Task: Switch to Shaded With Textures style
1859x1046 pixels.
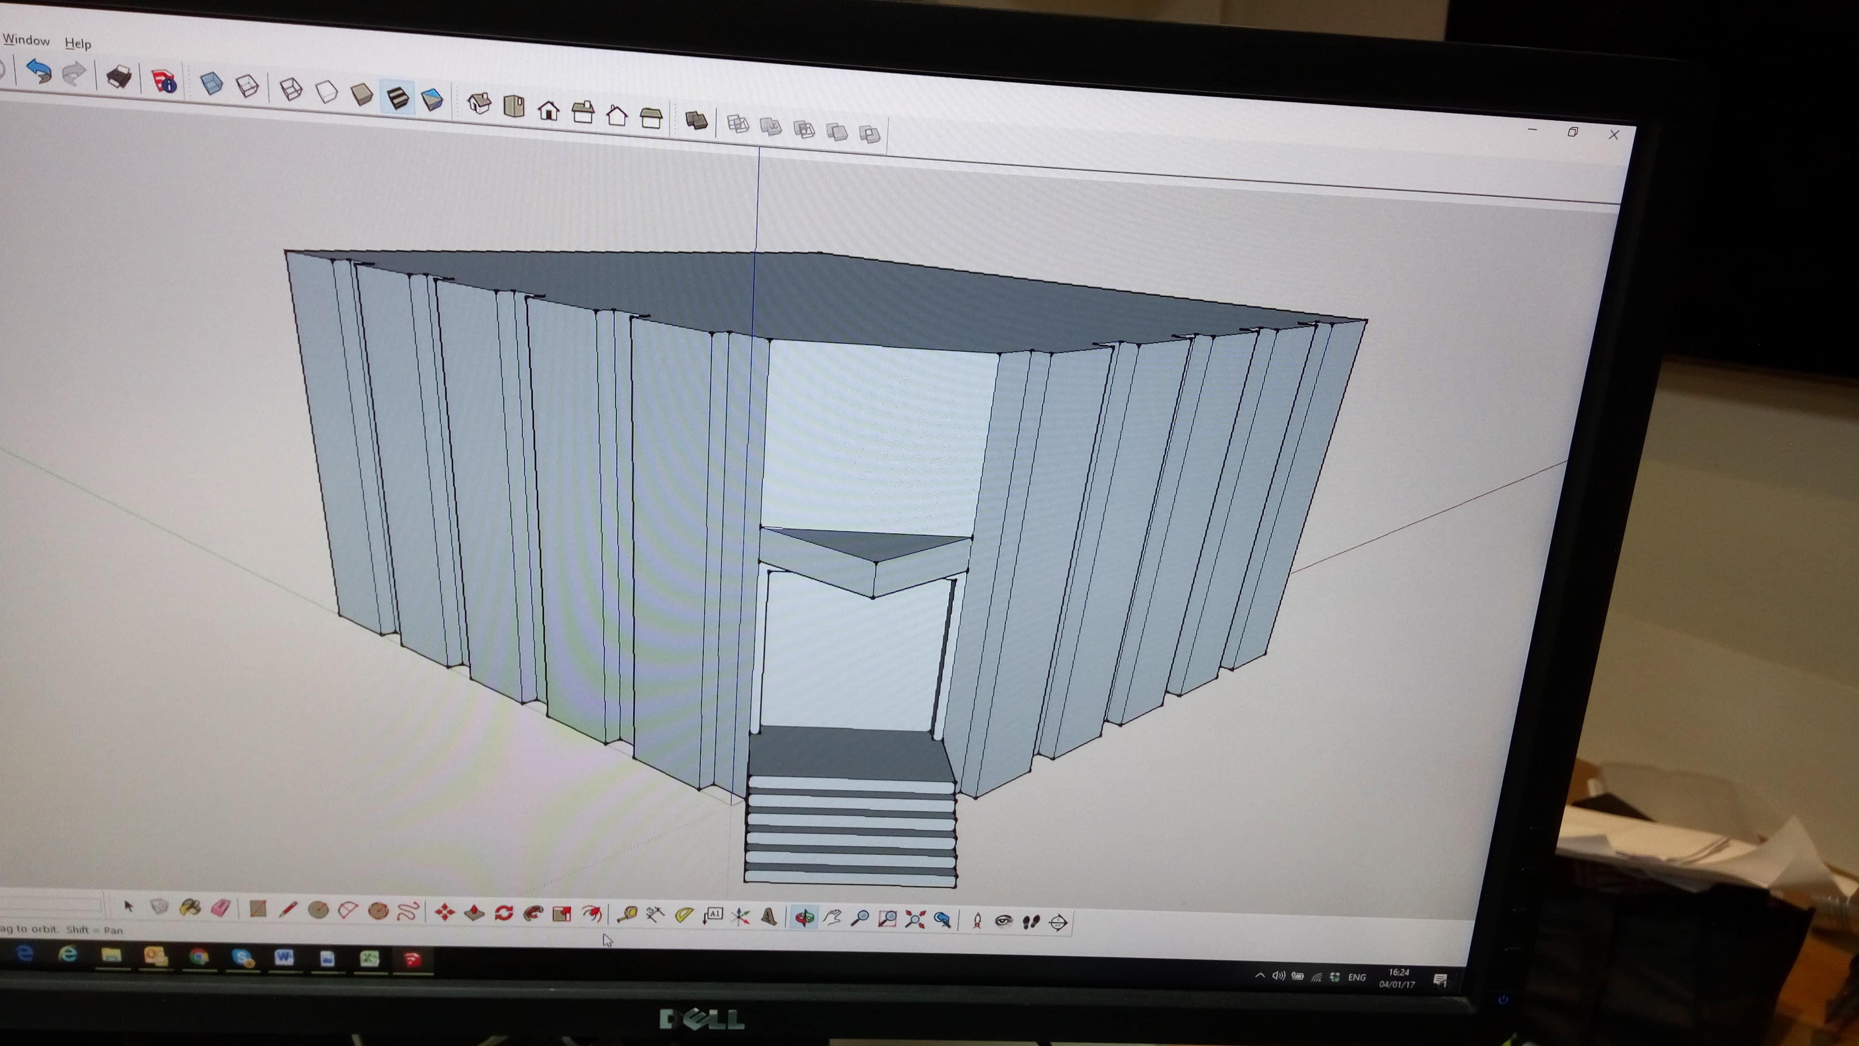Action: pos(398,97)
